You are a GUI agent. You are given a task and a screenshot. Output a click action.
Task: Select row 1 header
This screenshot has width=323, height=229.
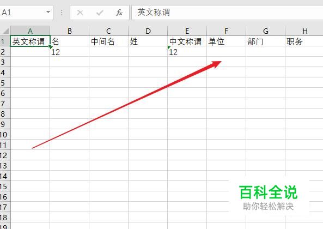[x=5, y=41]
